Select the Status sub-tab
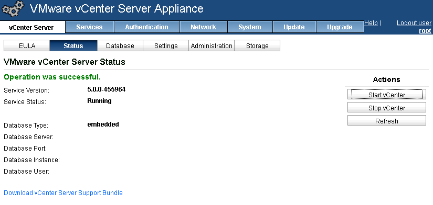The height and width of the screenshot is (205, 433). (73, 45)
